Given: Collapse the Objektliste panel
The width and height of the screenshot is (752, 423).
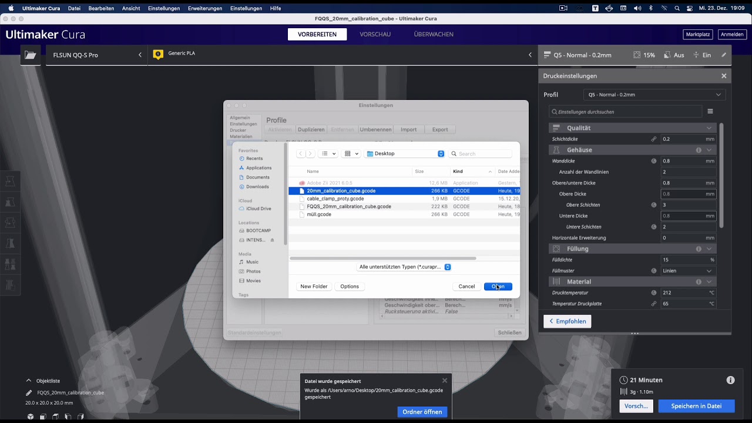Looking at the screenshot, I should pos(28,381).
